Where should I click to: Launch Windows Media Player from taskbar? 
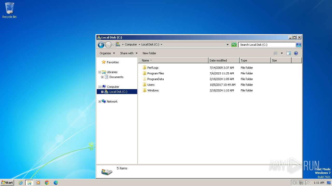click(x=38, y=183)
